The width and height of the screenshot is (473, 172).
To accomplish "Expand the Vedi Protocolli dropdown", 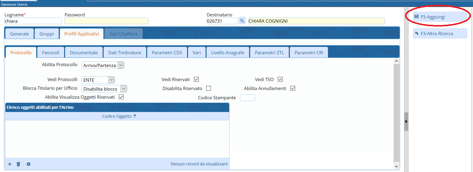I will 111,80.
